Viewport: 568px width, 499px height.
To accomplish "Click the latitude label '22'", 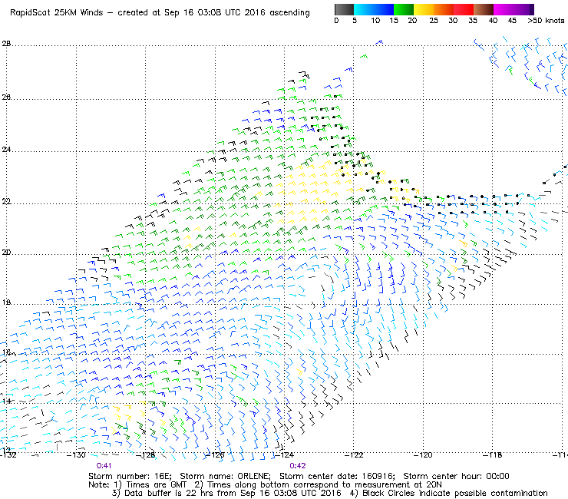I will (6, 201).
